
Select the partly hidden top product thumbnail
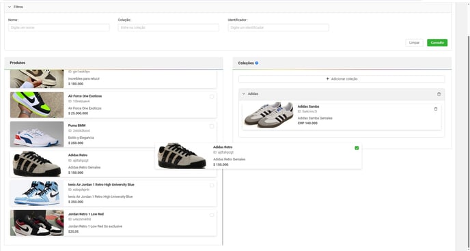[37, 79]
